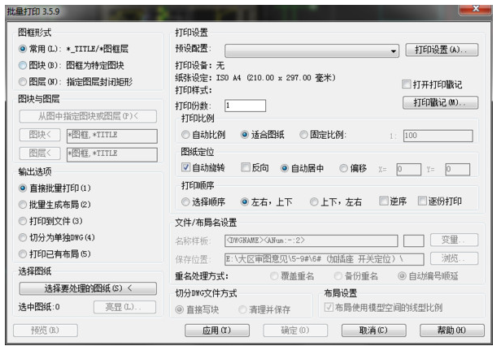The width and height of the screenshot is (501, 346).
Task: Open 打印设置(A) dialog button
Action: 442,50
